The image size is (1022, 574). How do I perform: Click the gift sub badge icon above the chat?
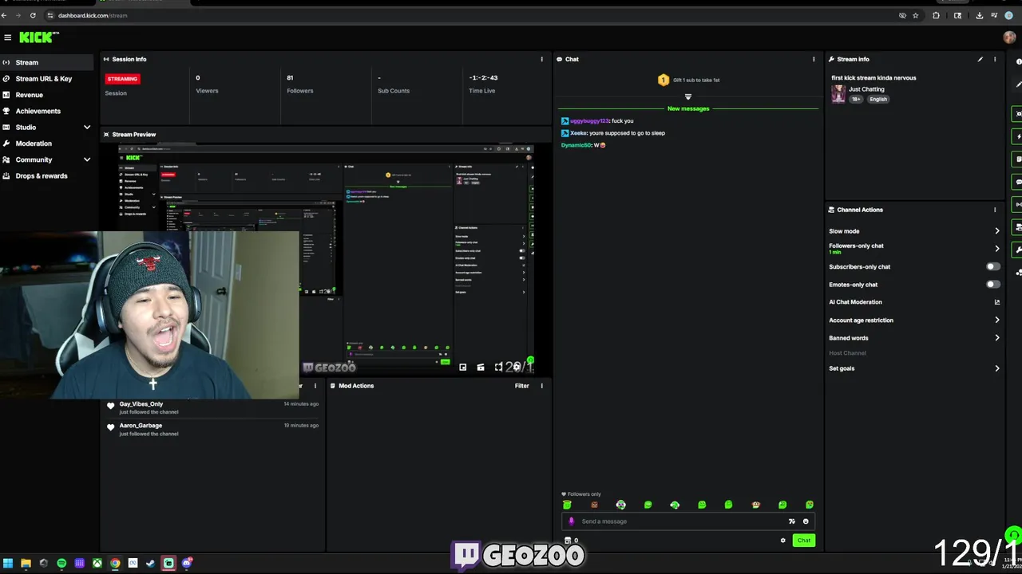(x=663, y=80)
